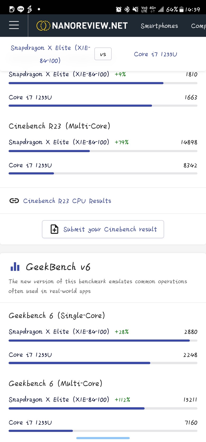Tap the GeekBench v6 bar chart icon
Screen dimensions: 206x442
(x=15, y=267)
